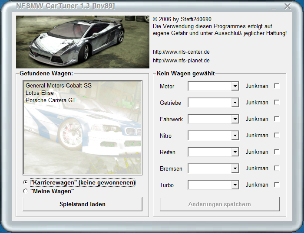
Task: Open the Motor dropdown
Action: click(235, 86)
